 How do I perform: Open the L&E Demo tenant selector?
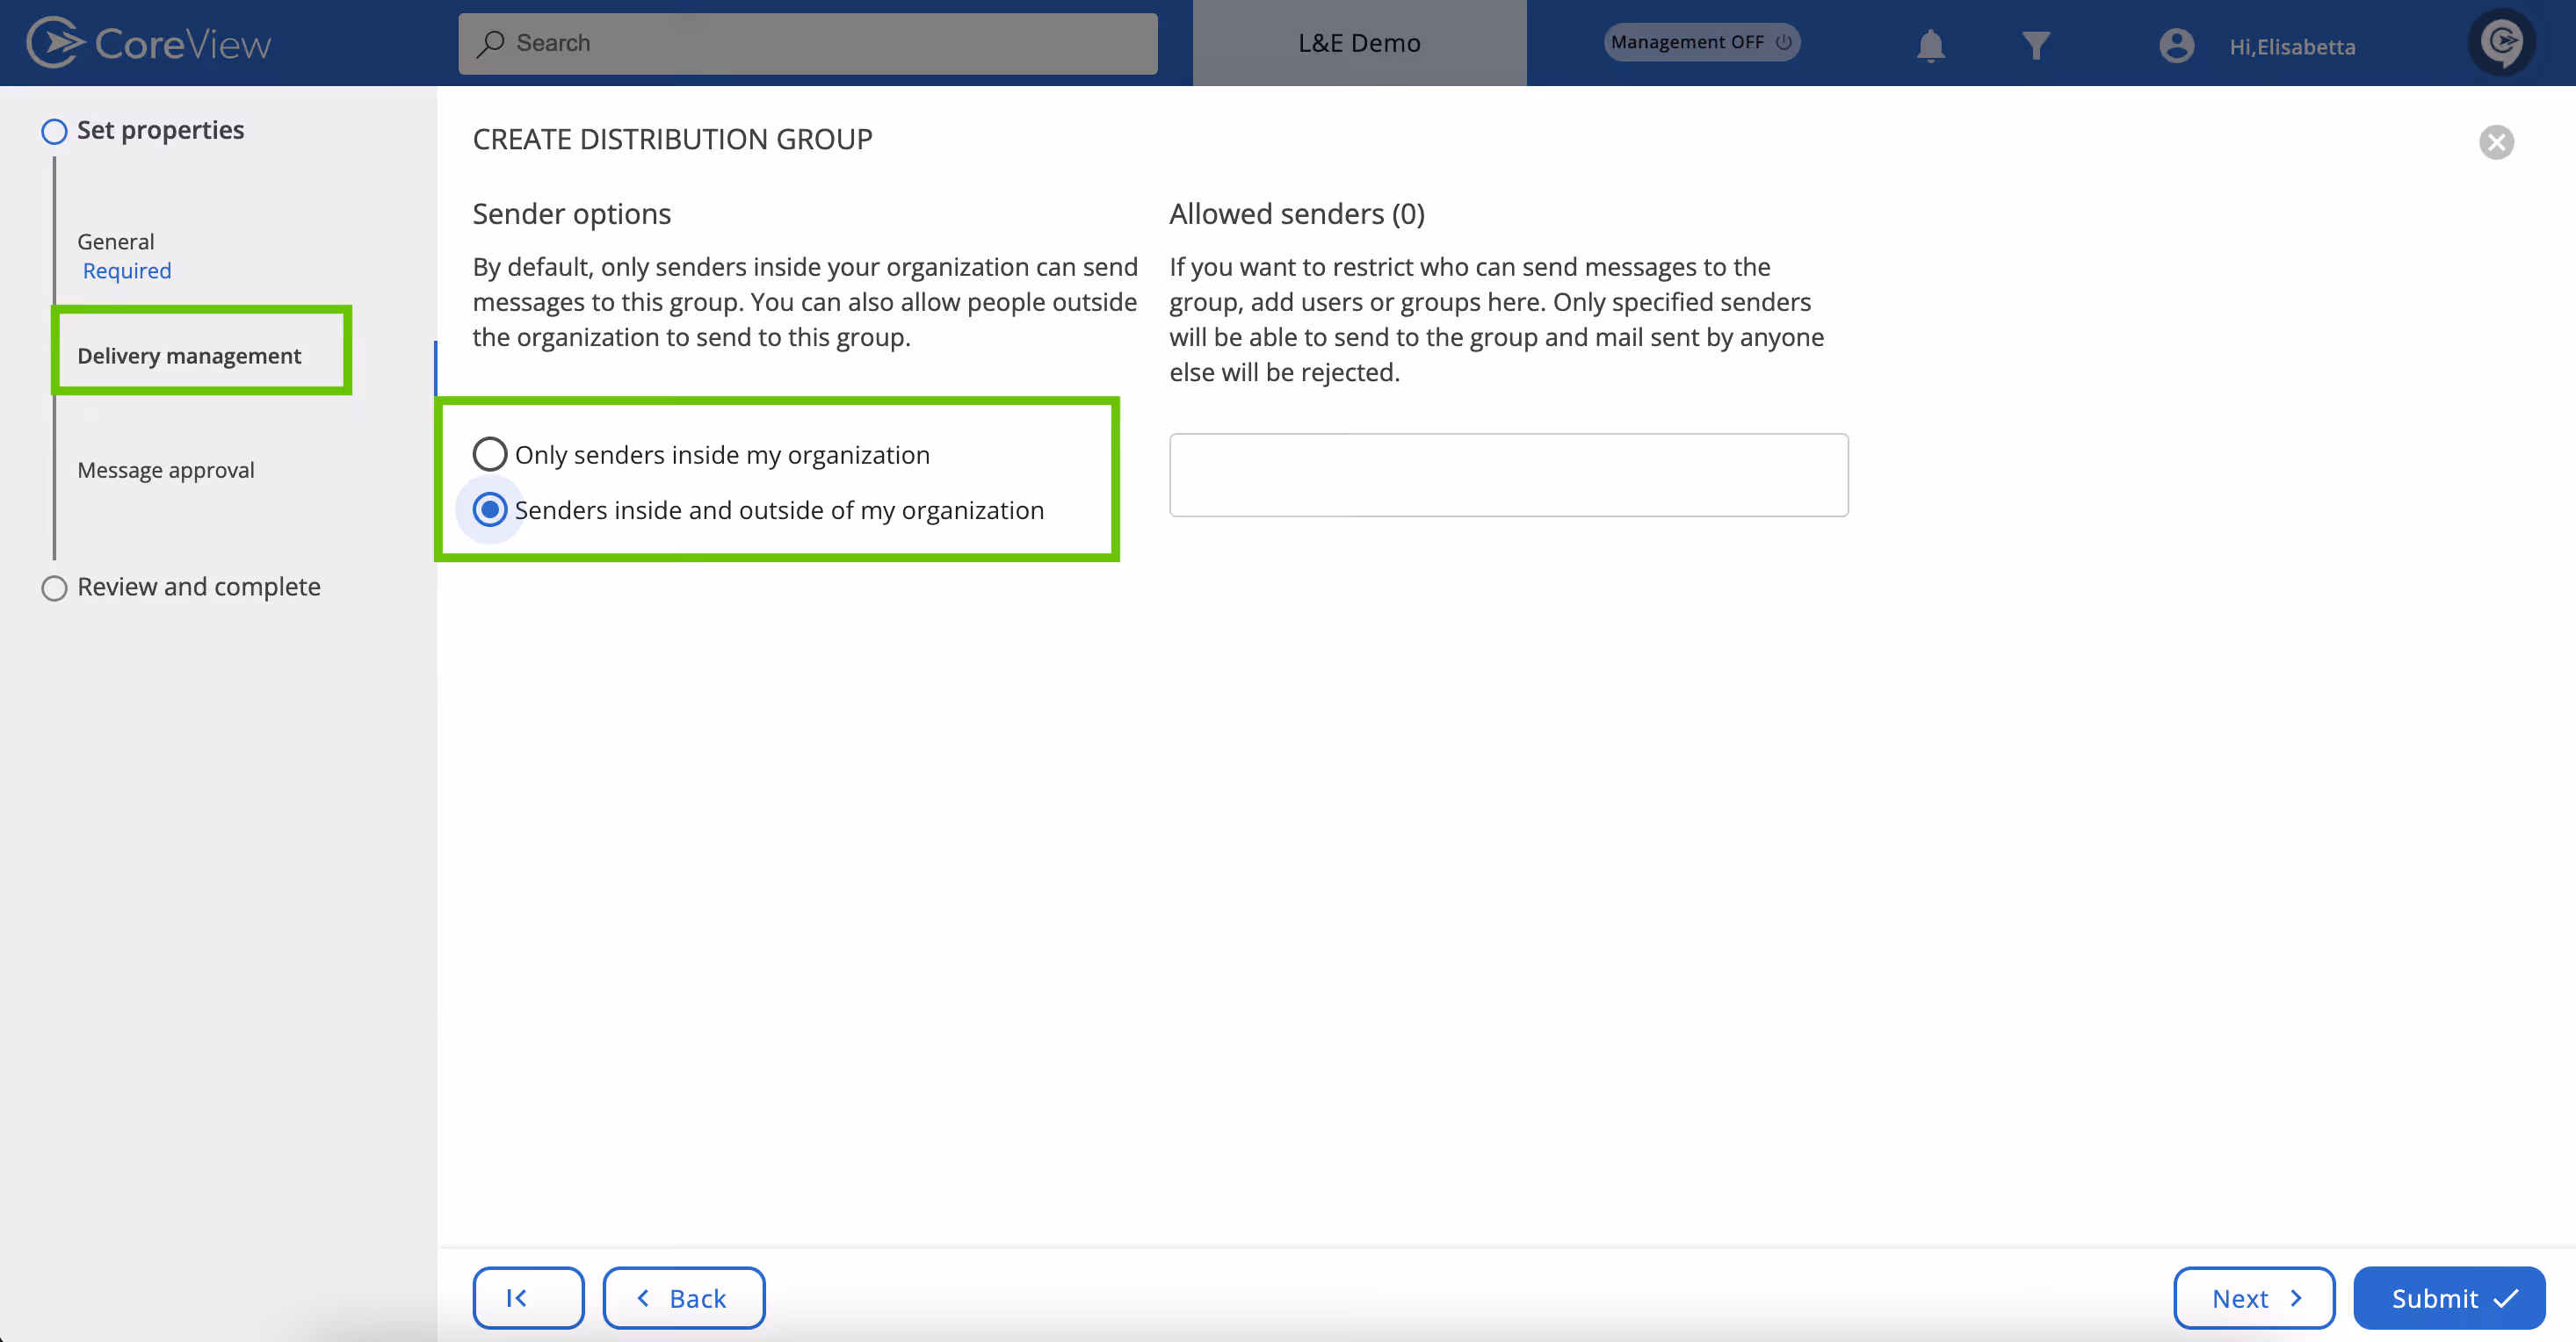[x=1359, y=43]
